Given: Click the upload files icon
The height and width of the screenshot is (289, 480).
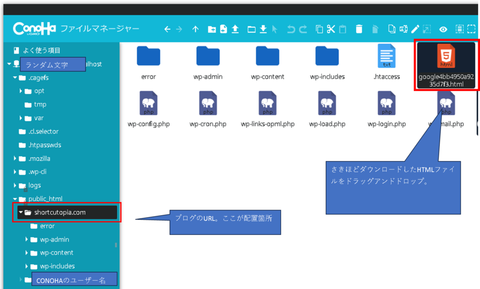Looking at the screenshot, I should click(x=235, y=29).
